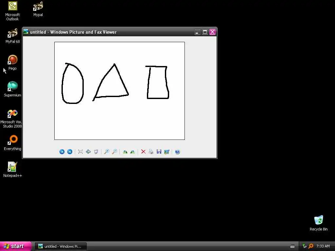Select the Mypal desktop shortcut

point(38,9)
